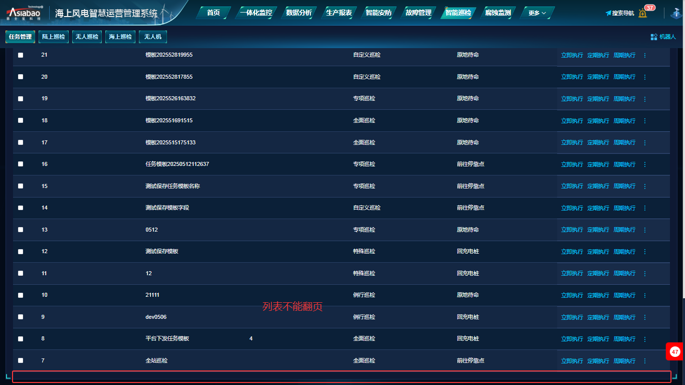The height and width of the screenshot is (385, 685).
Task: Open the 故障管理 menu
Action: pos(418,13)
